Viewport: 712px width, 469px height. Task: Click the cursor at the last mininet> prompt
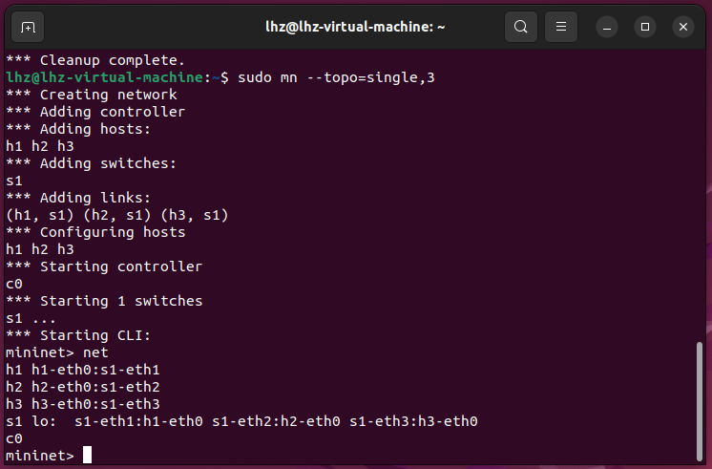click(x=87, y=456)
